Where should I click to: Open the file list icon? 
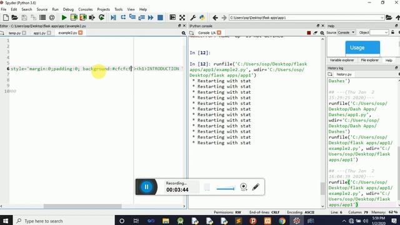pos(42,17)
